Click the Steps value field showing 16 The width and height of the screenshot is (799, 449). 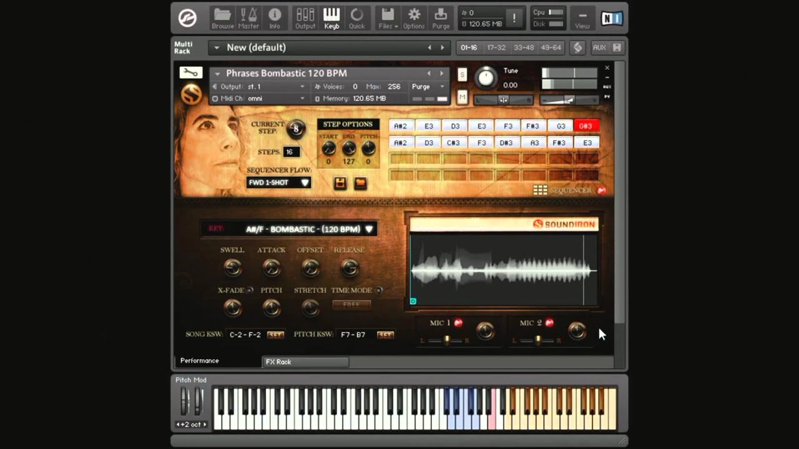292,152
